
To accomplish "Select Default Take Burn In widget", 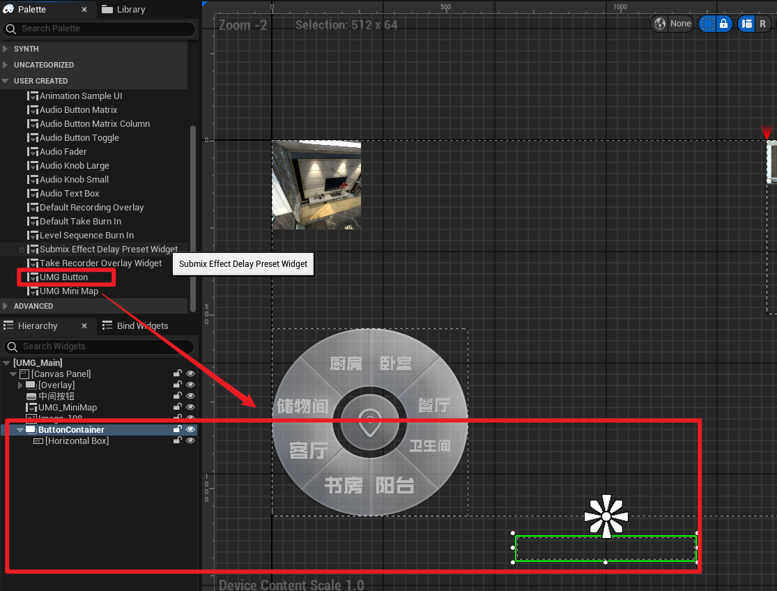I will point(80,221).
